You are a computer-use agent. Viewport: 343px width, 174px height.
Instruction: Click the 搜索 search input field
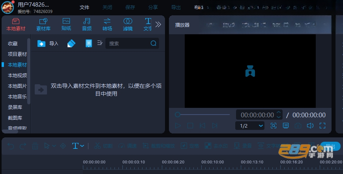[132, 43]
